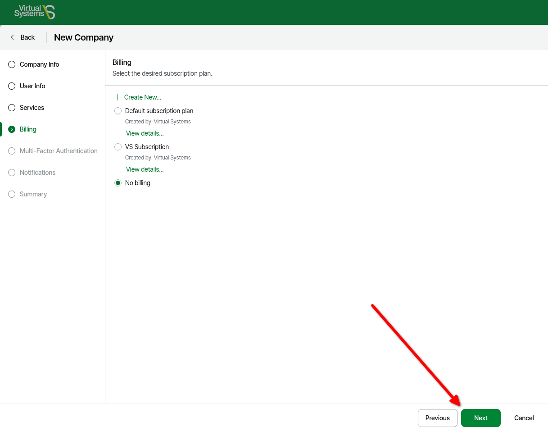Click the Back arrow chevron icon
Screen dimensions: 548x432
tap(13, 37)
